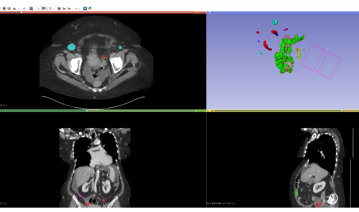Viewport: 359px width, 212px height.
Task: Click the center view icon on 3D view bar
Action: tap(212, 13)
